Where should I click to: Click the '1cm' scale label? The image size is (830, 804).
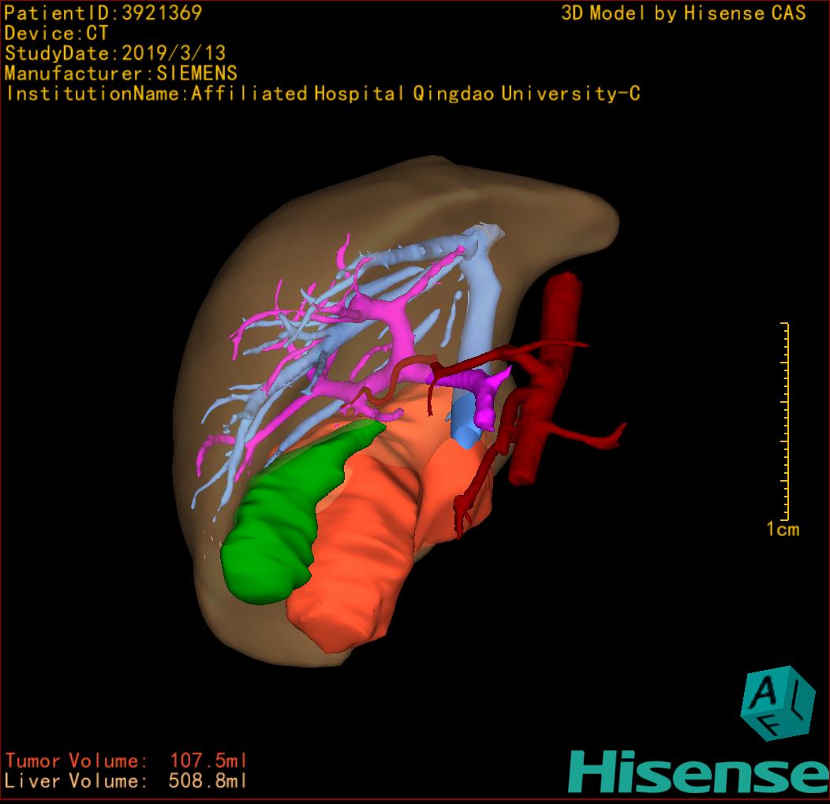(783, 529)
